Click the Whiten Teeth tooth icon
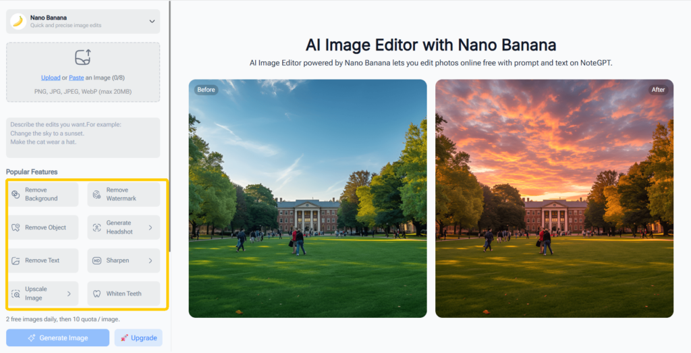691x353 pixels. coord(96,294)
